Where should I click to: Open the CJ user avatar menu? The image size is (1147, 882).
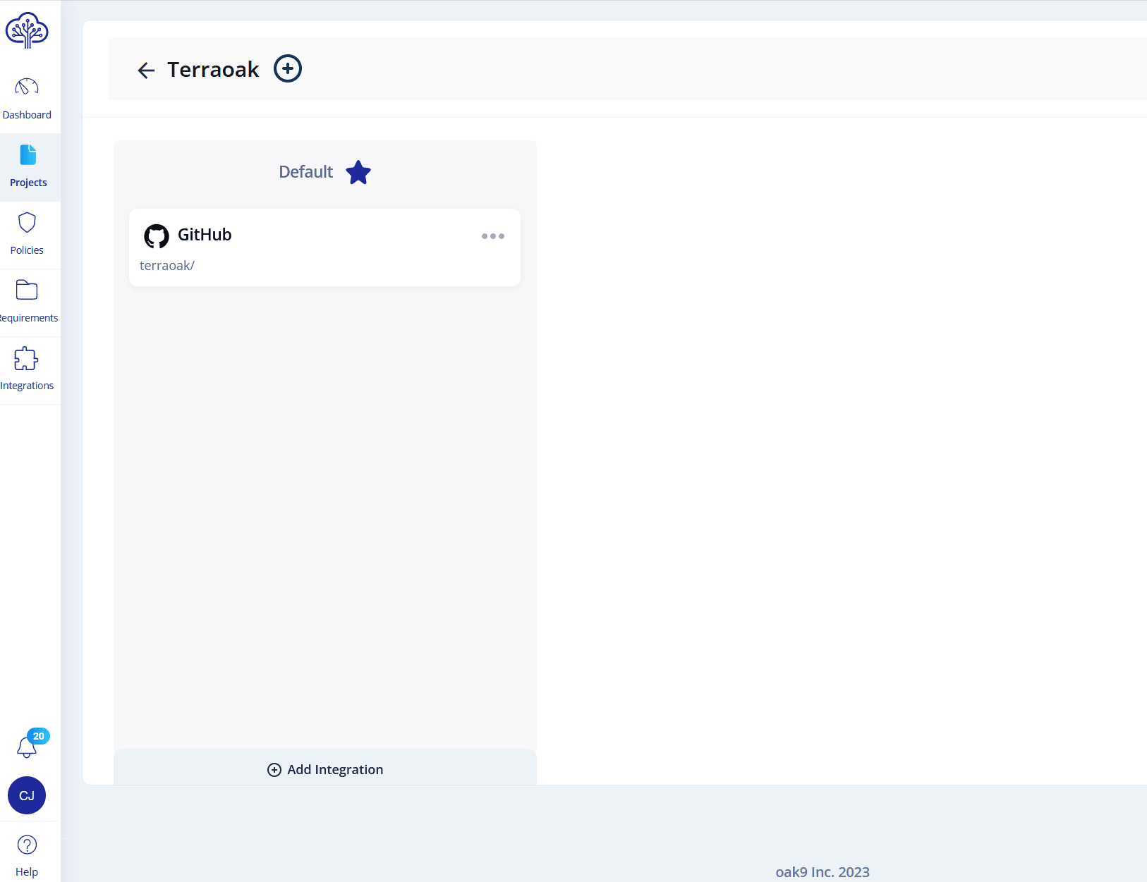pos(27,795)
